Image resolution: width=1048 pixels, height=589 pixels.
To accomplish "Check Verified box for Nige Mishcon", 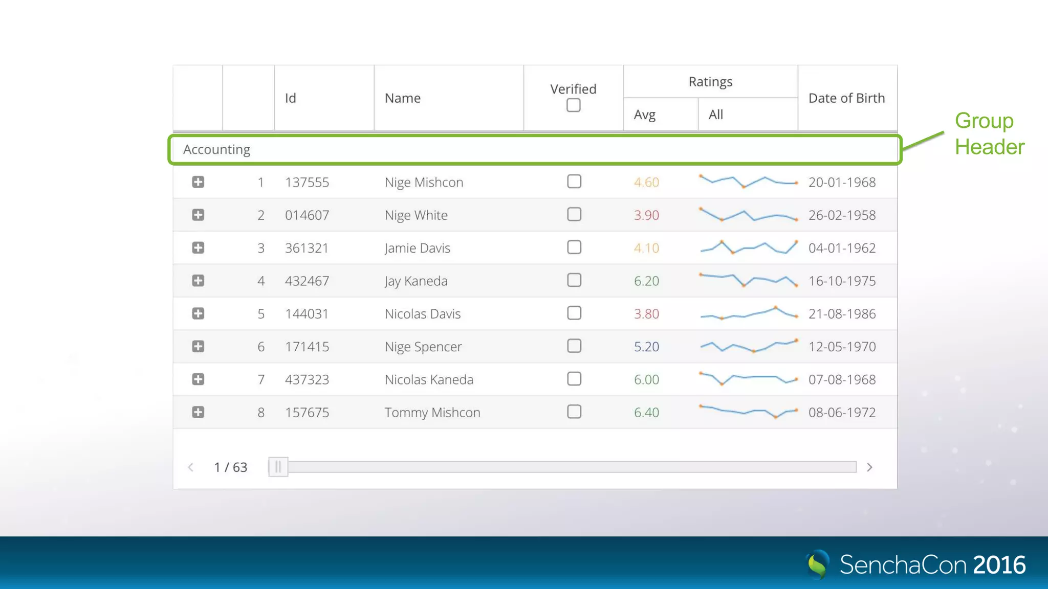I will tap(574, 182).
